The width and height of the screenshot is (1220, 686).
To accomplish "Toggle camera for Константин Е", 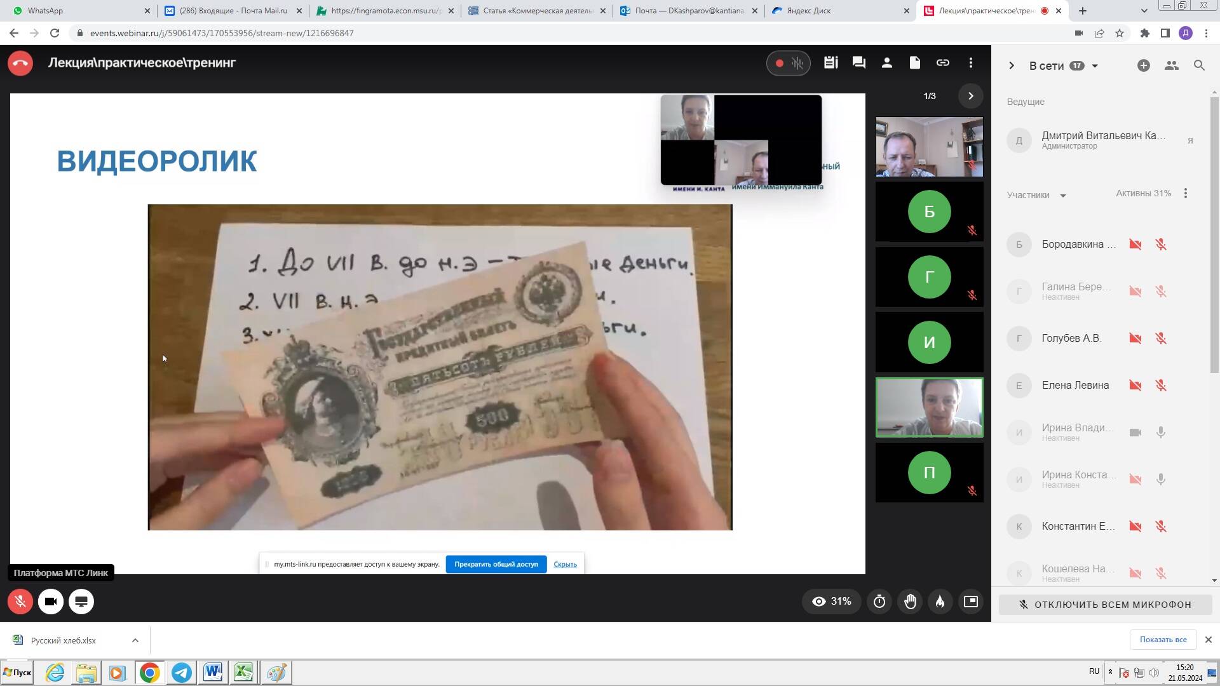I will pos(1135,527).
